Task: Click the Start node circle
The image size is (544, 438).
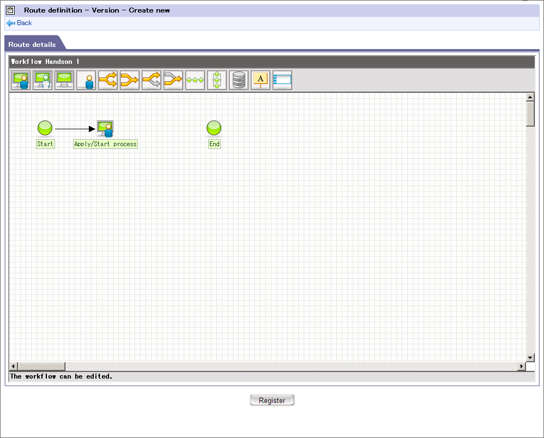Action: [x=45, y=128]
